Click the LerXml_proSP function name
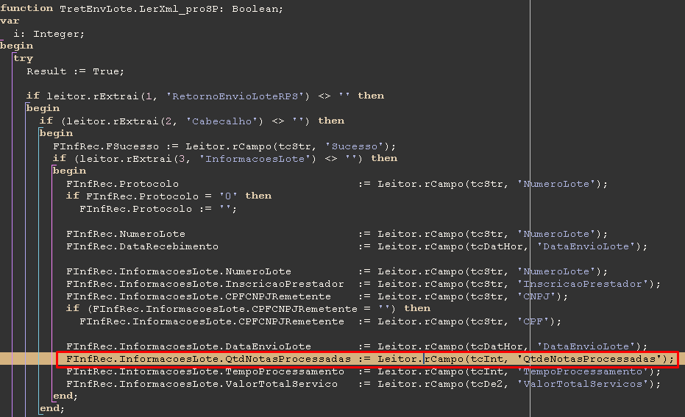The image size is (685, 417). 178,9
